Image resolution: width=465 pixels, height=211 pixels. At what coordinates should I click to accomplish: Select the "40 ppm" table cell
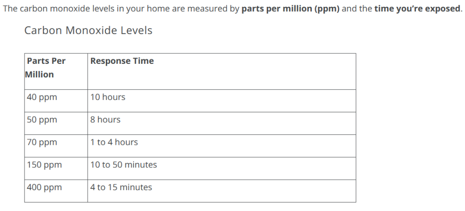point(42,97)
